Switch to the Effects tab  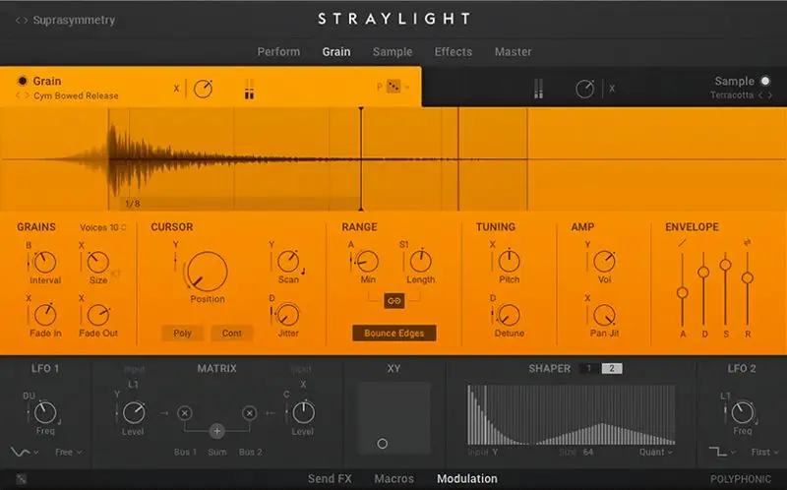[x=453, y=51]
